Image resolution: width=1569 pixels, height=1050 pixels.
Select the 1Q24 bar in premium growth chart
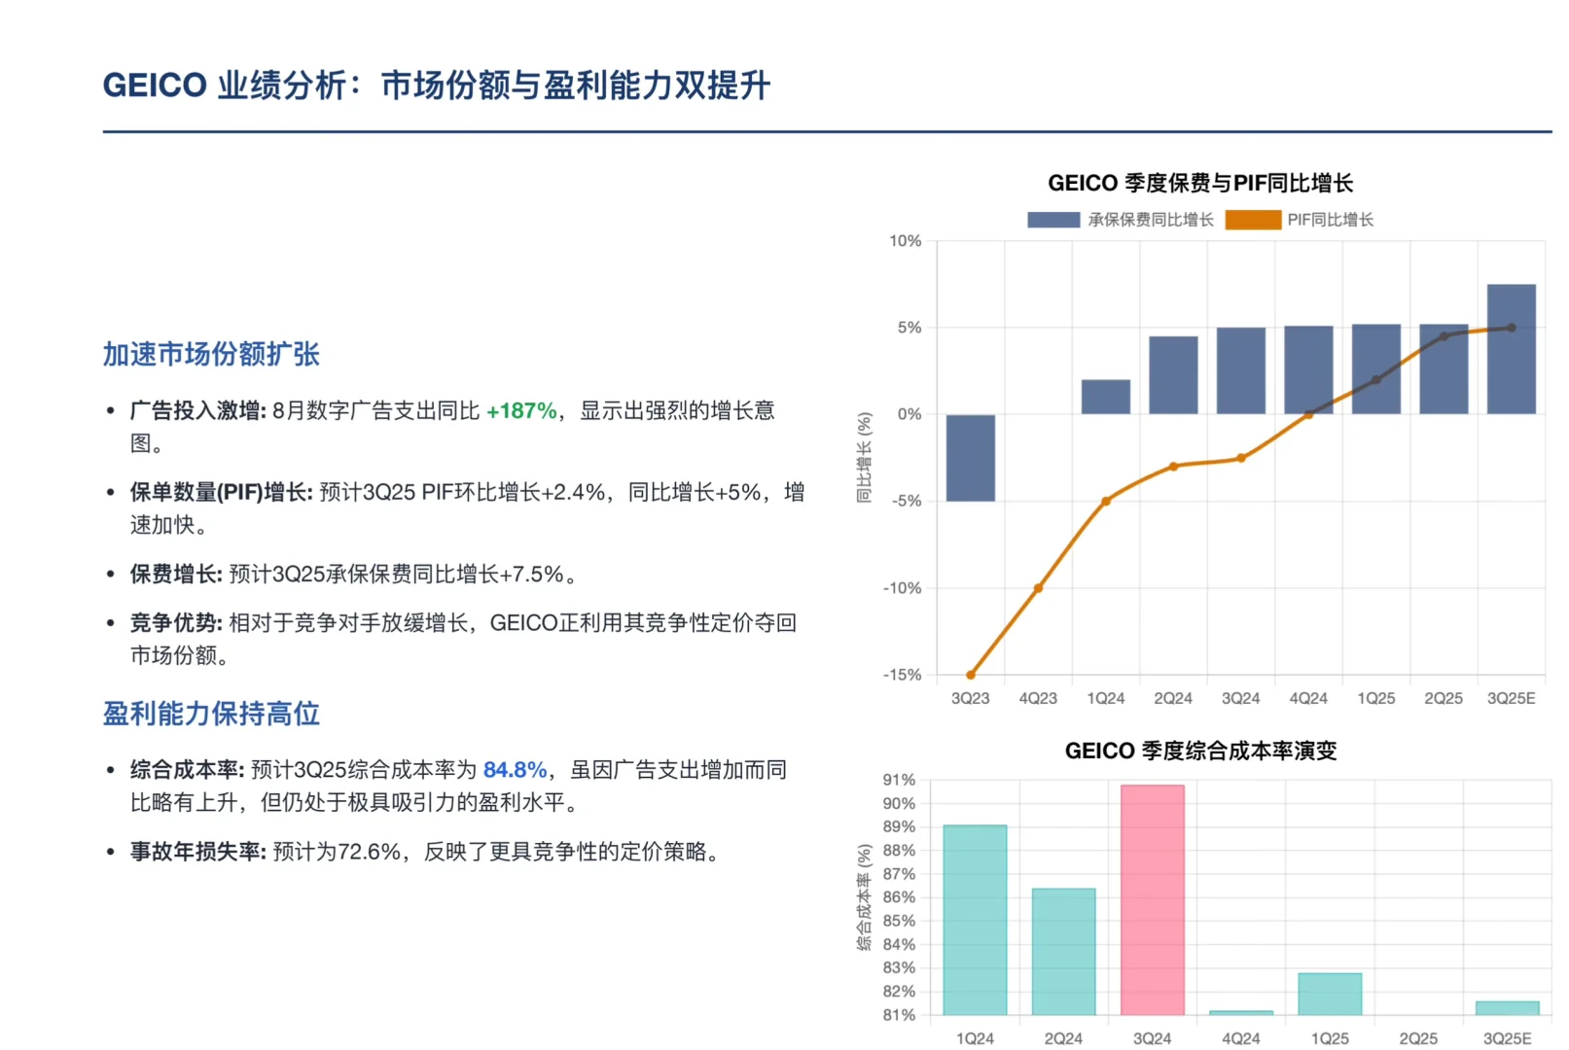(1106, 397)
